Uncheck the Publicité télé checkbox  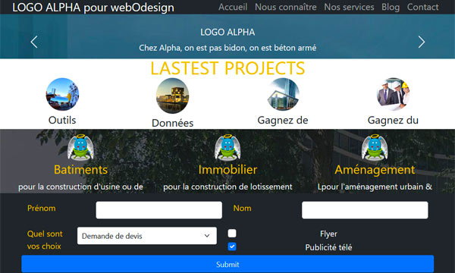click(x=232, y=246)
